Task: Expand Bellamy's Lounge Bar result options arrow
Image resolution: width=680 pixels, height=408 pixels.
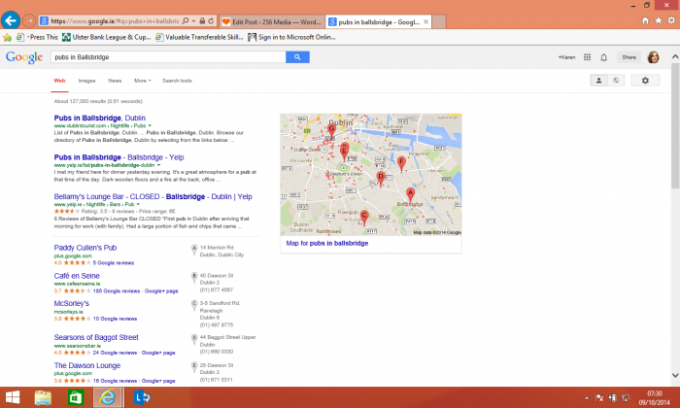Action: [138, 204]
